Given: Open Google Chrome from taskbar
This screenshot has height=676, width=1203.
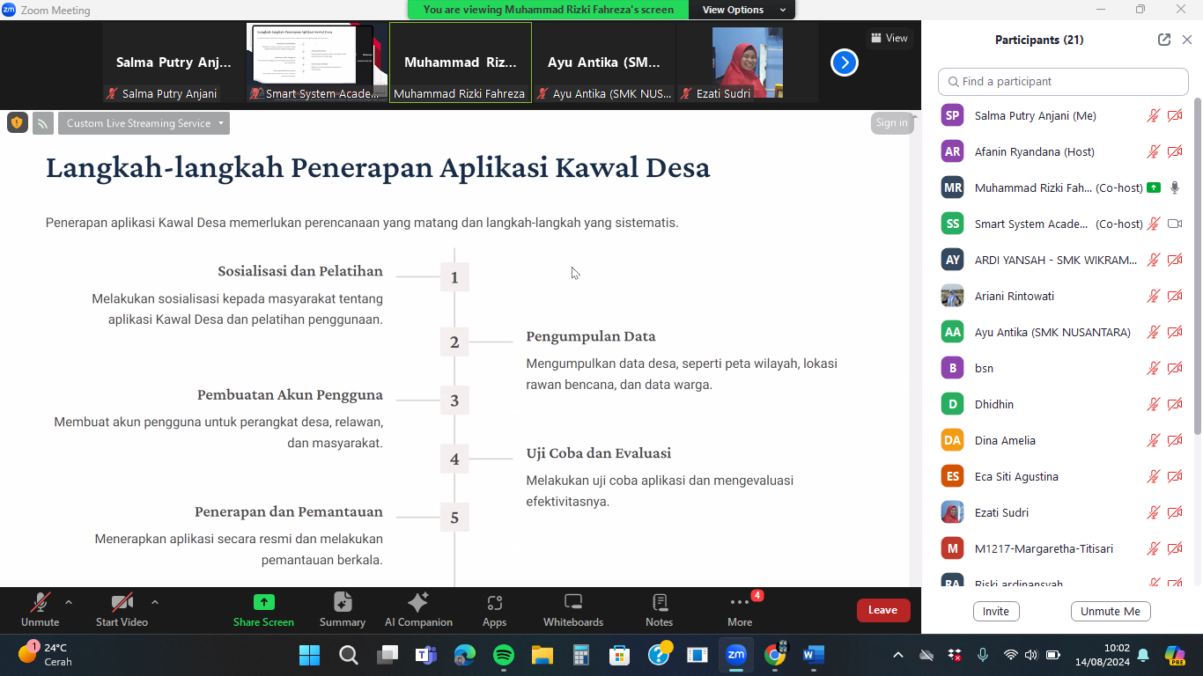Looking at the screenshot, I should (775, 655).
